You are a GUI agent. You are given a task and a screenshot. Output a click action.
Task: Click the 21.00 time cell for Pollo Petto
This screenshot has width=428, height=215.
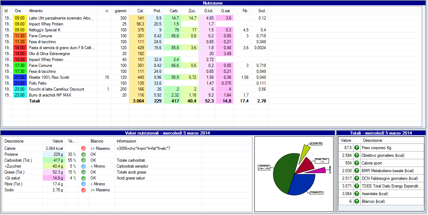[x=20, y=83]
